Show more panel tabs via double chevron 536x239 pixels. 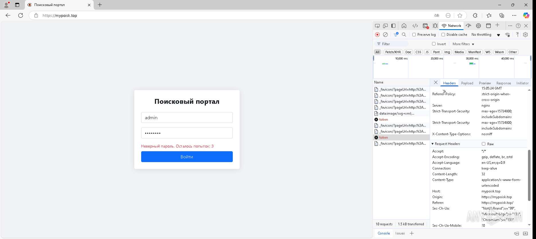(x=444, y=91)
